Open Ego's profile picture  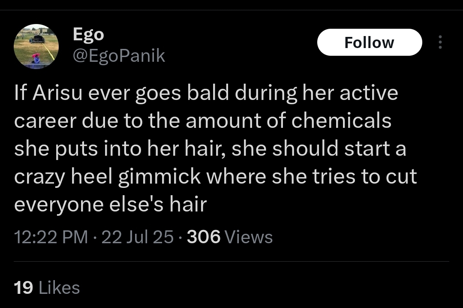[36, 46]
